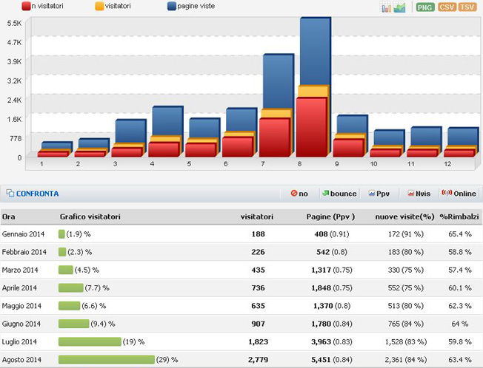
Task: Click the orange 'visitatori' legend swatch
Action: tap(99, 6)
